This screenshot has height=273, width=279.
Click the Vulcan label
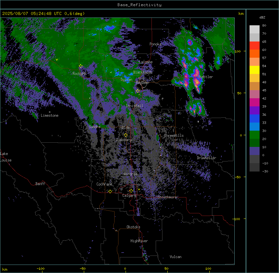(x=175, y=257)
